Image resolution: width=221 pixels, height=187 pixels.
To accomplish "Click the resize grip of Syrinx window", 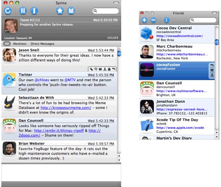I will [119, 185].
